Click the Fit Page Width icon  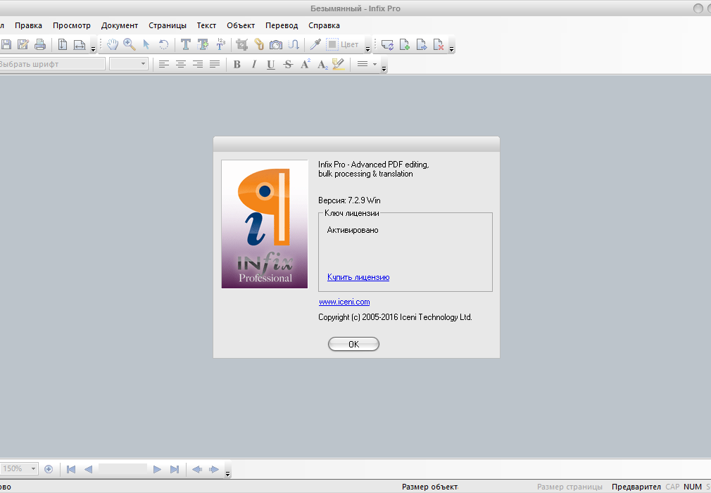(80, 44)
